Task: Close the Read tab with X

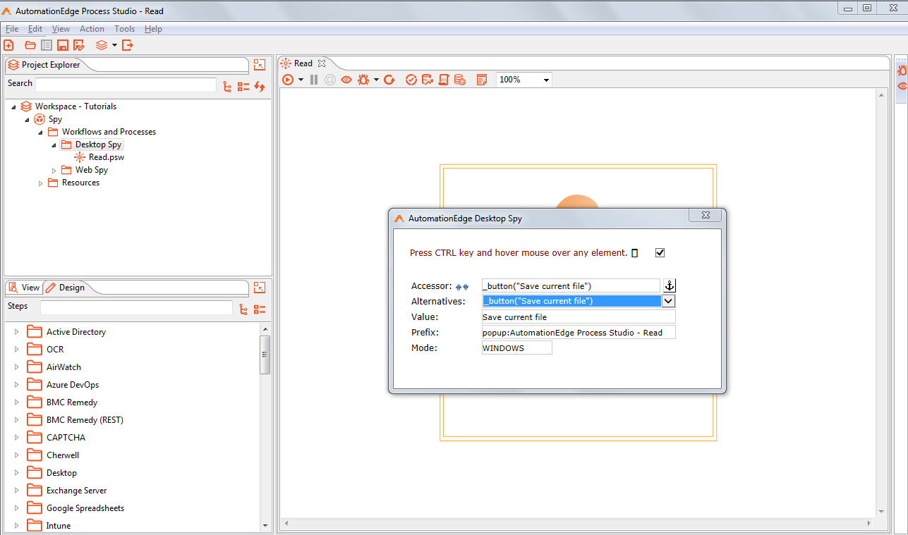Action: (322, 63)
